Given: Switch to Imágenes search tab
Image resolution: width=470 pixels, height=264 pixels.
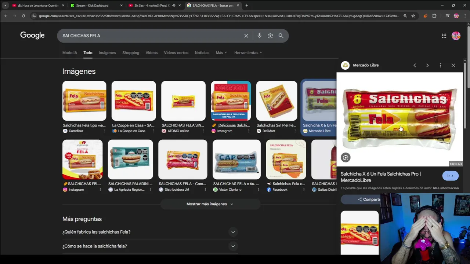Looking at the screenshot, I should pos(107,53).
